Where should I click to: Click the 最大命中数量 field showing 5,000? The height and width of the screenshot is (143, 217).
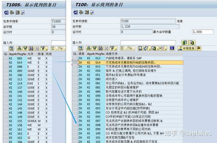tap(203, 32)
